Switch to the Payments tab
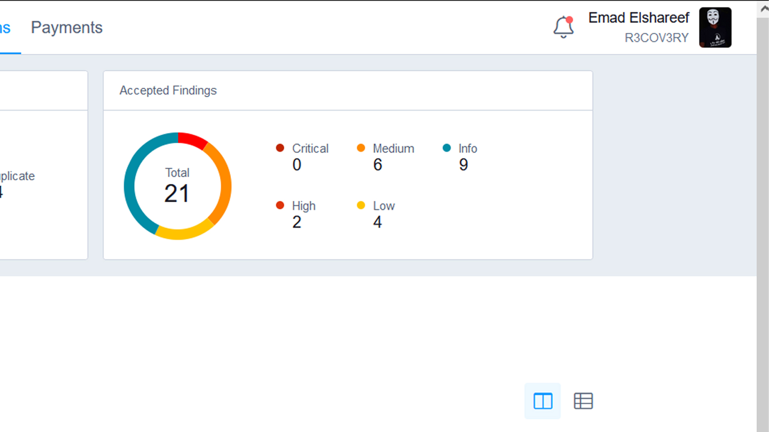 pyautogui.click(x=66, y=27)
